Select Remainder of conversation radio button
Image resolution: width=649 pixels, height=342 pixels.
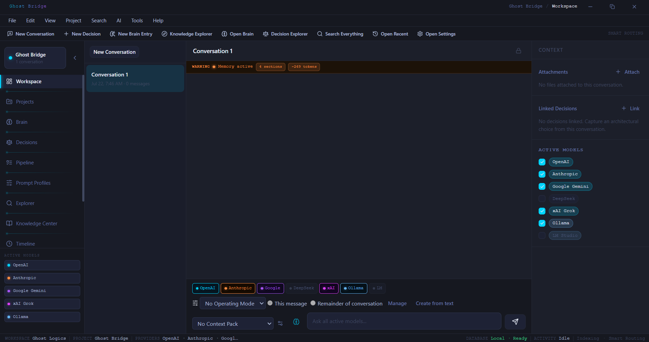pyautogui.click(x=313, y=303)
